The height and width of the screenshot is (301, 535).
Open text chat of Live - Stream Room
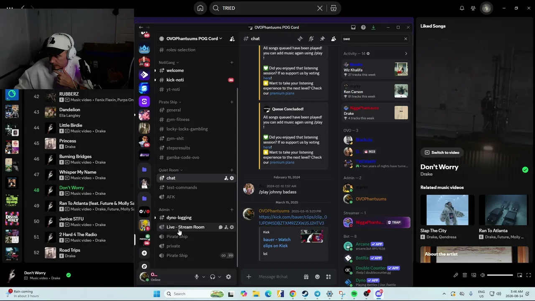pyautogui.click(x=220, y=227)
